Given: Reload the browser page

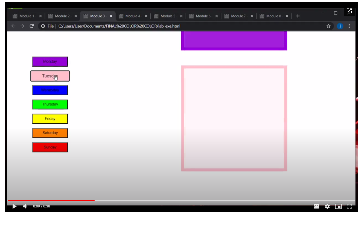Looking at the screenshot, I should point(31,26).
